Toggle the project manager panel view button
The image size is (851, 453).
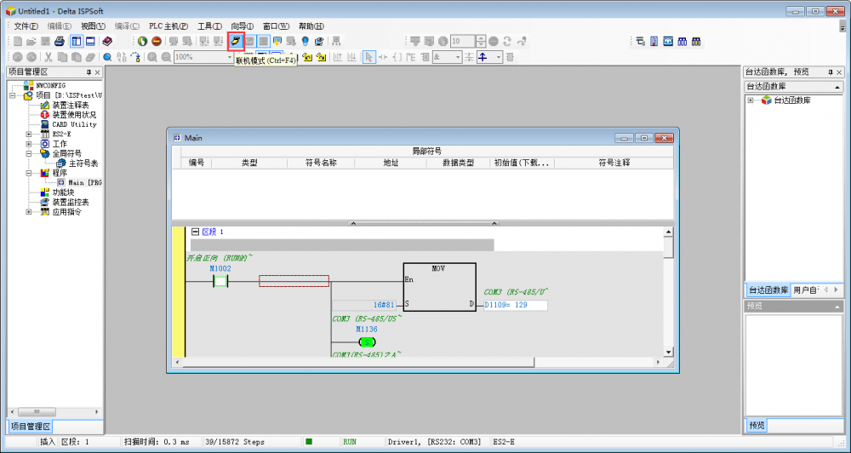pyautogui.click(x=77, y=41)
